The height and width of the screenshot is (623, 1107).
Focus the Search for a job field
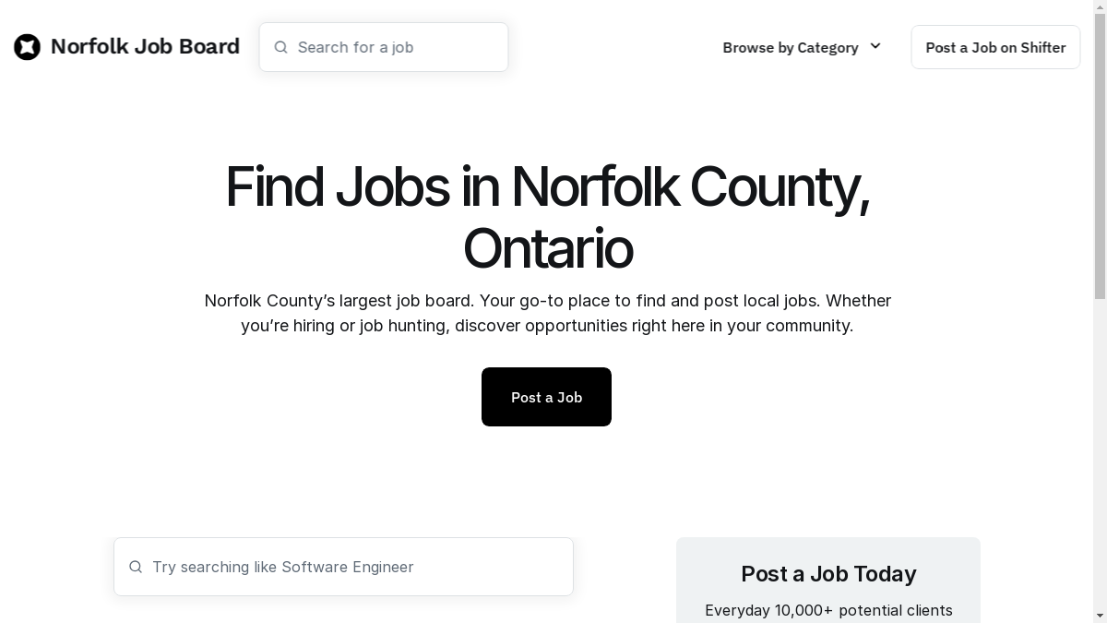(x=397, y=47)
